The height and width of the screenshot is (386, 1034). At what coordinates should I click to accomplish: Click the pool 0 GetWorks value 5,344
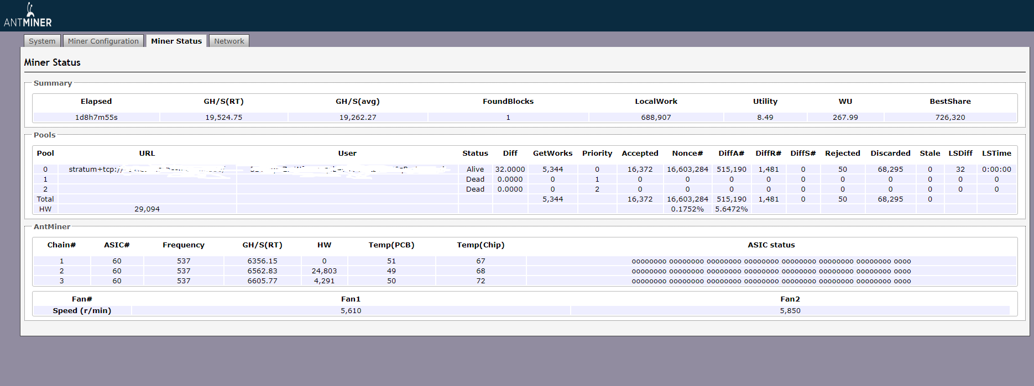(x=552, y=170)
